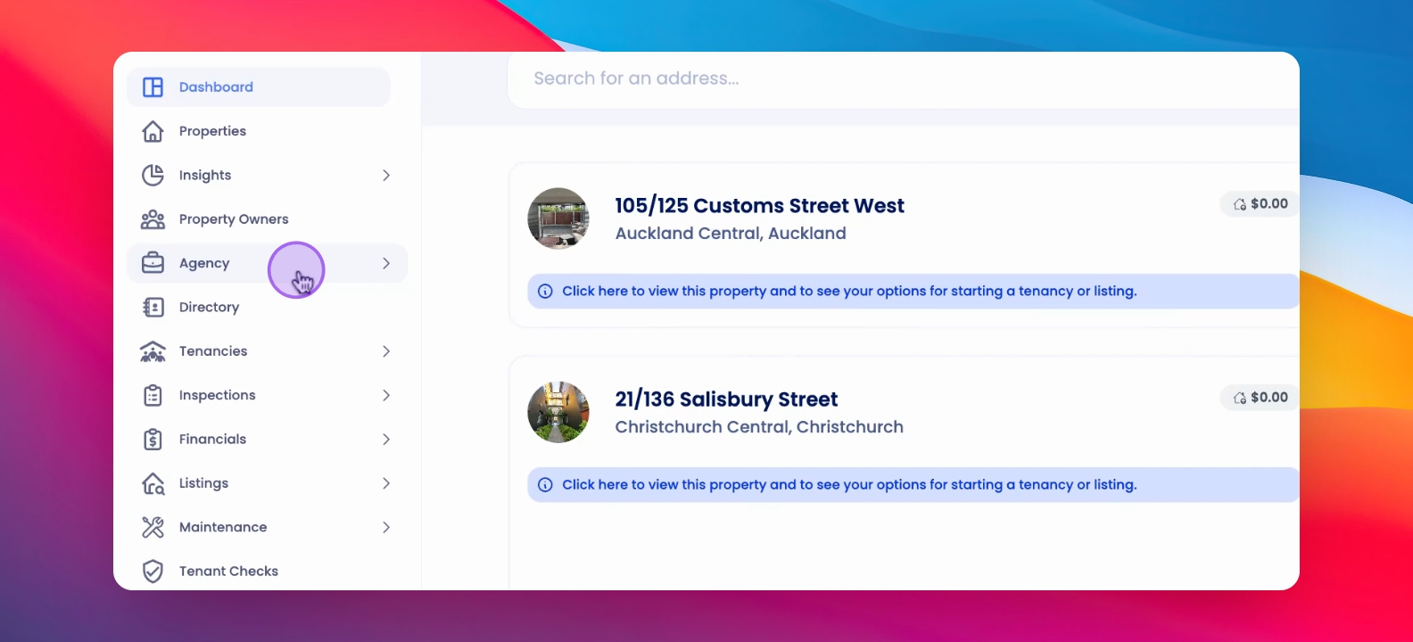
Task: Click info icon in Customs Street banner
Action: (x=545, y=291)
